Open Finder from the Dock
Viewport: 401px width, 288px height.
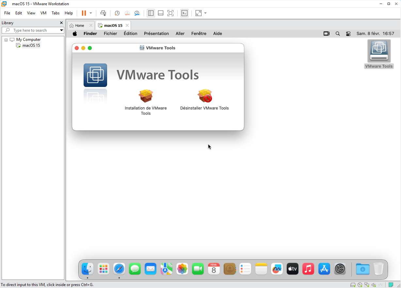point(88,269)
